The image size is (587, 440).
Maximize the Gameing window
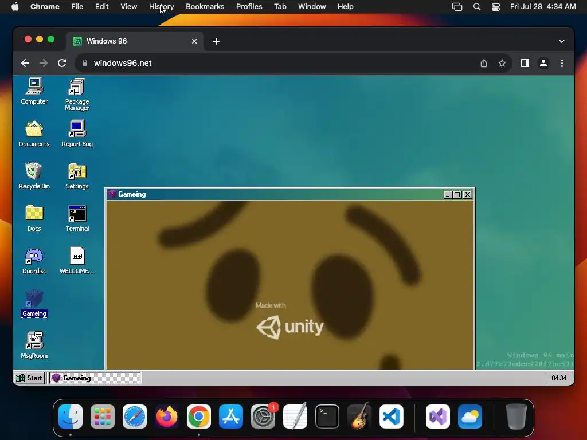[x=457, y=195]
